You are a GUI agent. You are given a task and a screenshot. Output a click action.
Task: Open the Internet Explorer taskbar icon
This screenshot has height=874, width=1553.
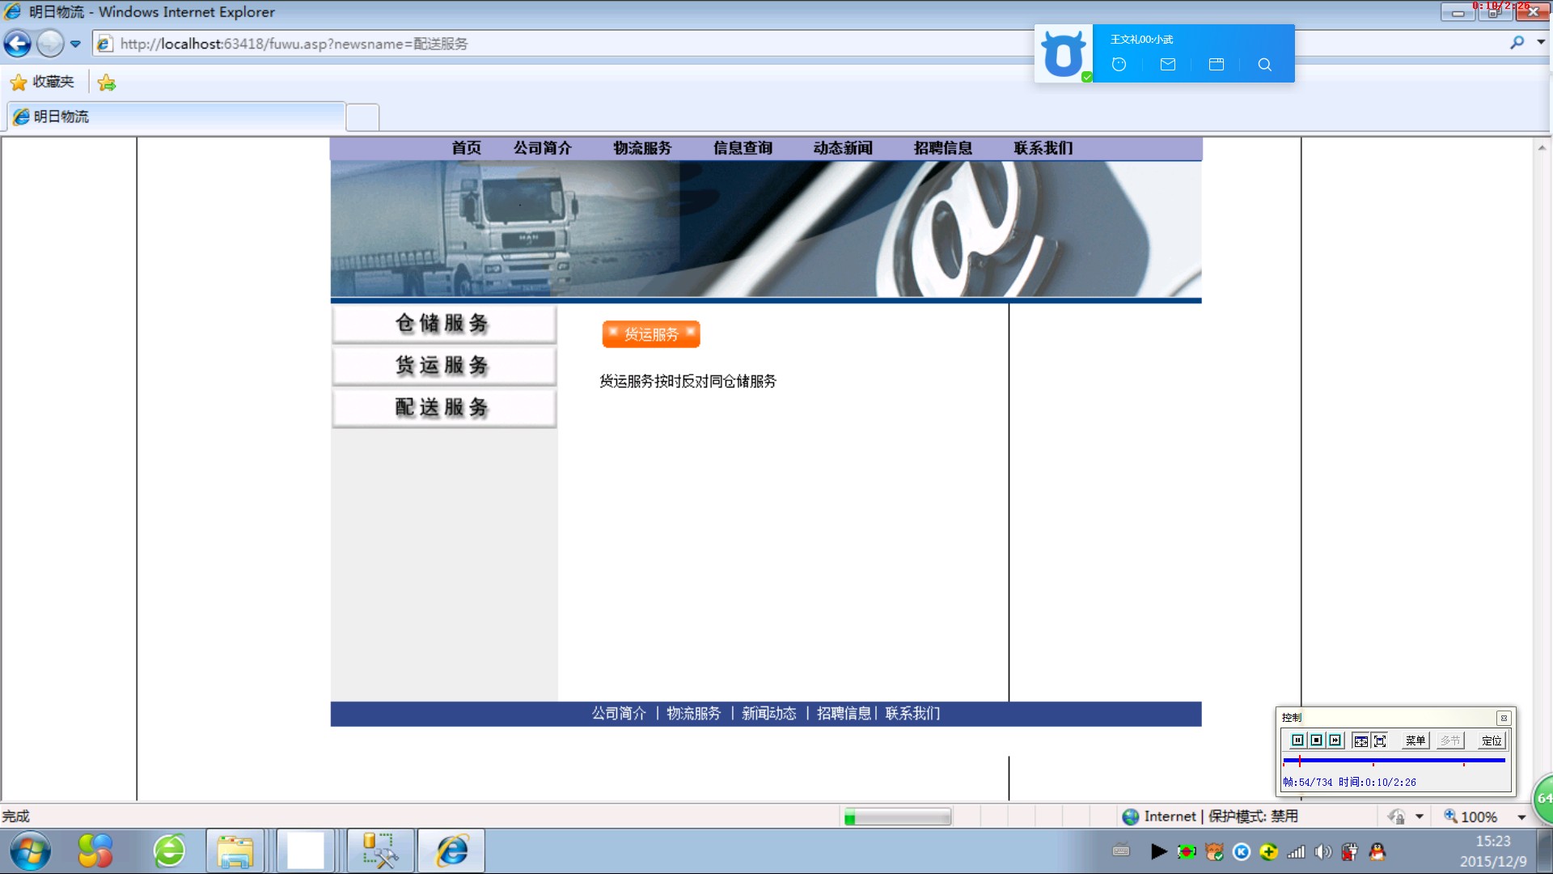pos(451,851)
